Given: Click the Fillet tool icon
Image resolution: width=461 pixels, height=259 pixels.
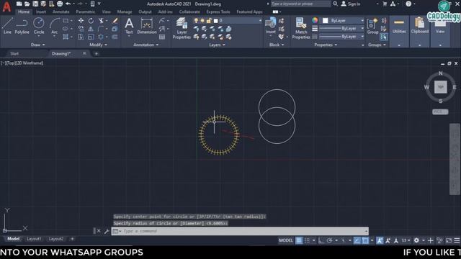Looking at the screenshot, I should click(101, 29).
